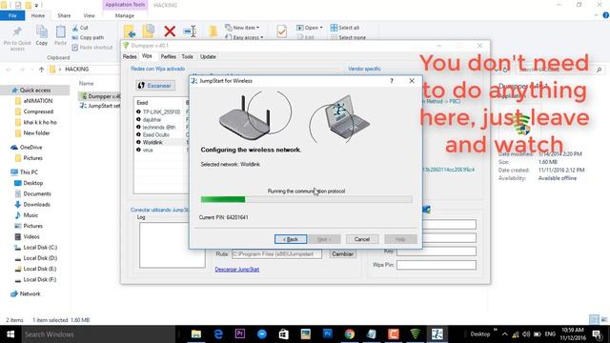Screen dimensions: 610x343
Task: Click the JumpStart dialog help question mark
Action: (392, 80)
